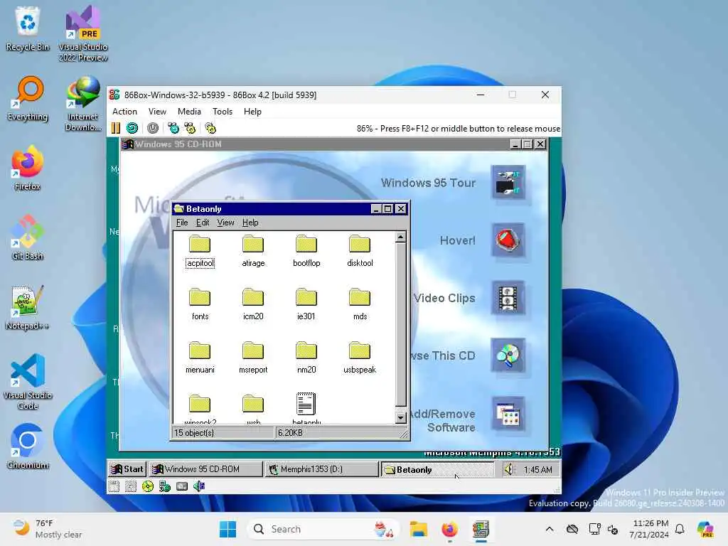Open the Action menu in 86Box
Viewport: 728px width, 546px height.
(124, 112)
